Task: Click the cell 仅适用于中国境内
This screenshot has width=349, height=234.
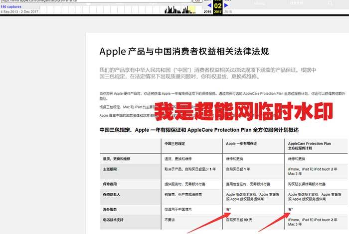Action: (x=178, y=209)
